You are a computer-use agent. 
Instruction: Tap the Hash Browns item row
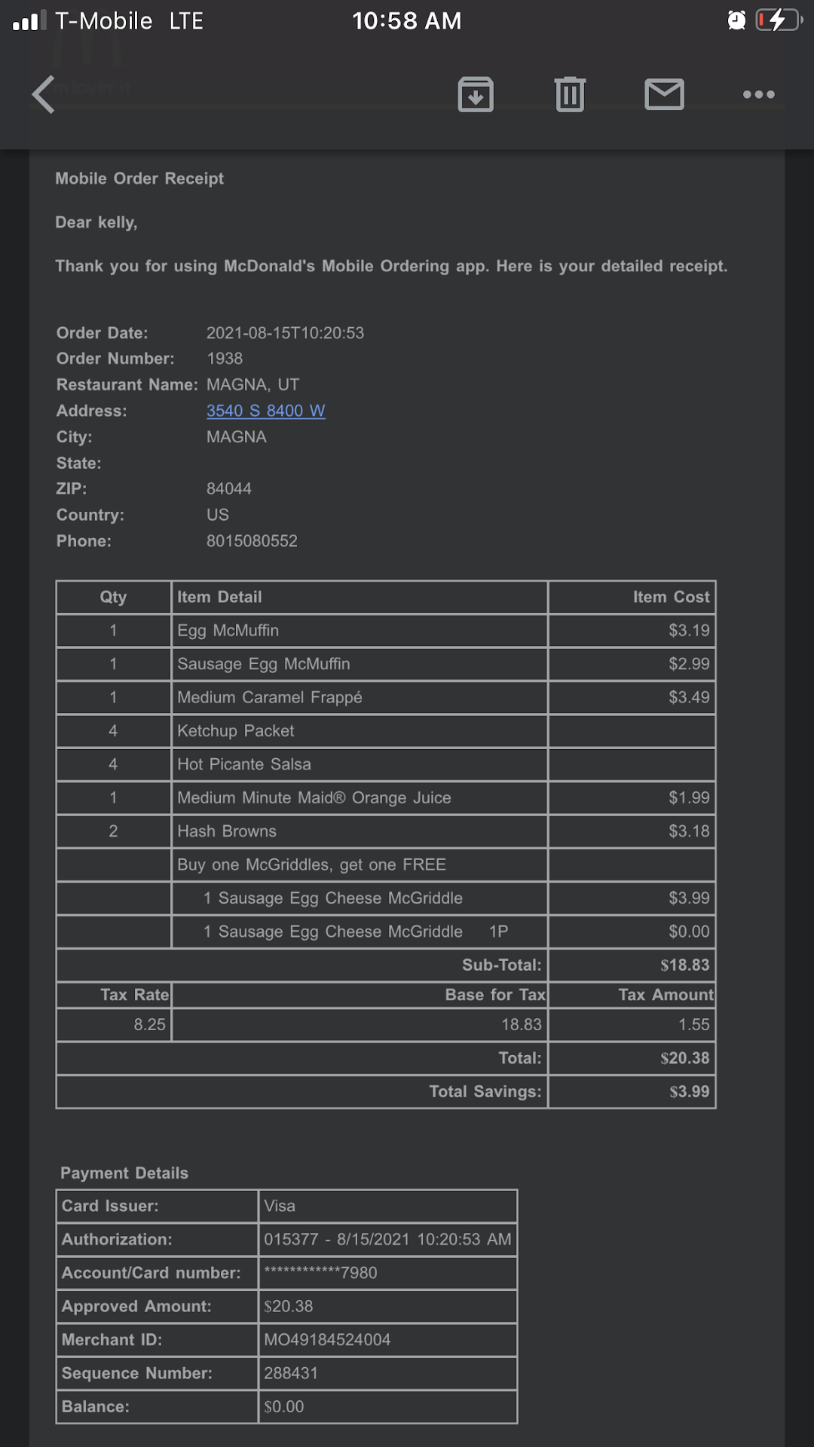[x=226, y=831]
